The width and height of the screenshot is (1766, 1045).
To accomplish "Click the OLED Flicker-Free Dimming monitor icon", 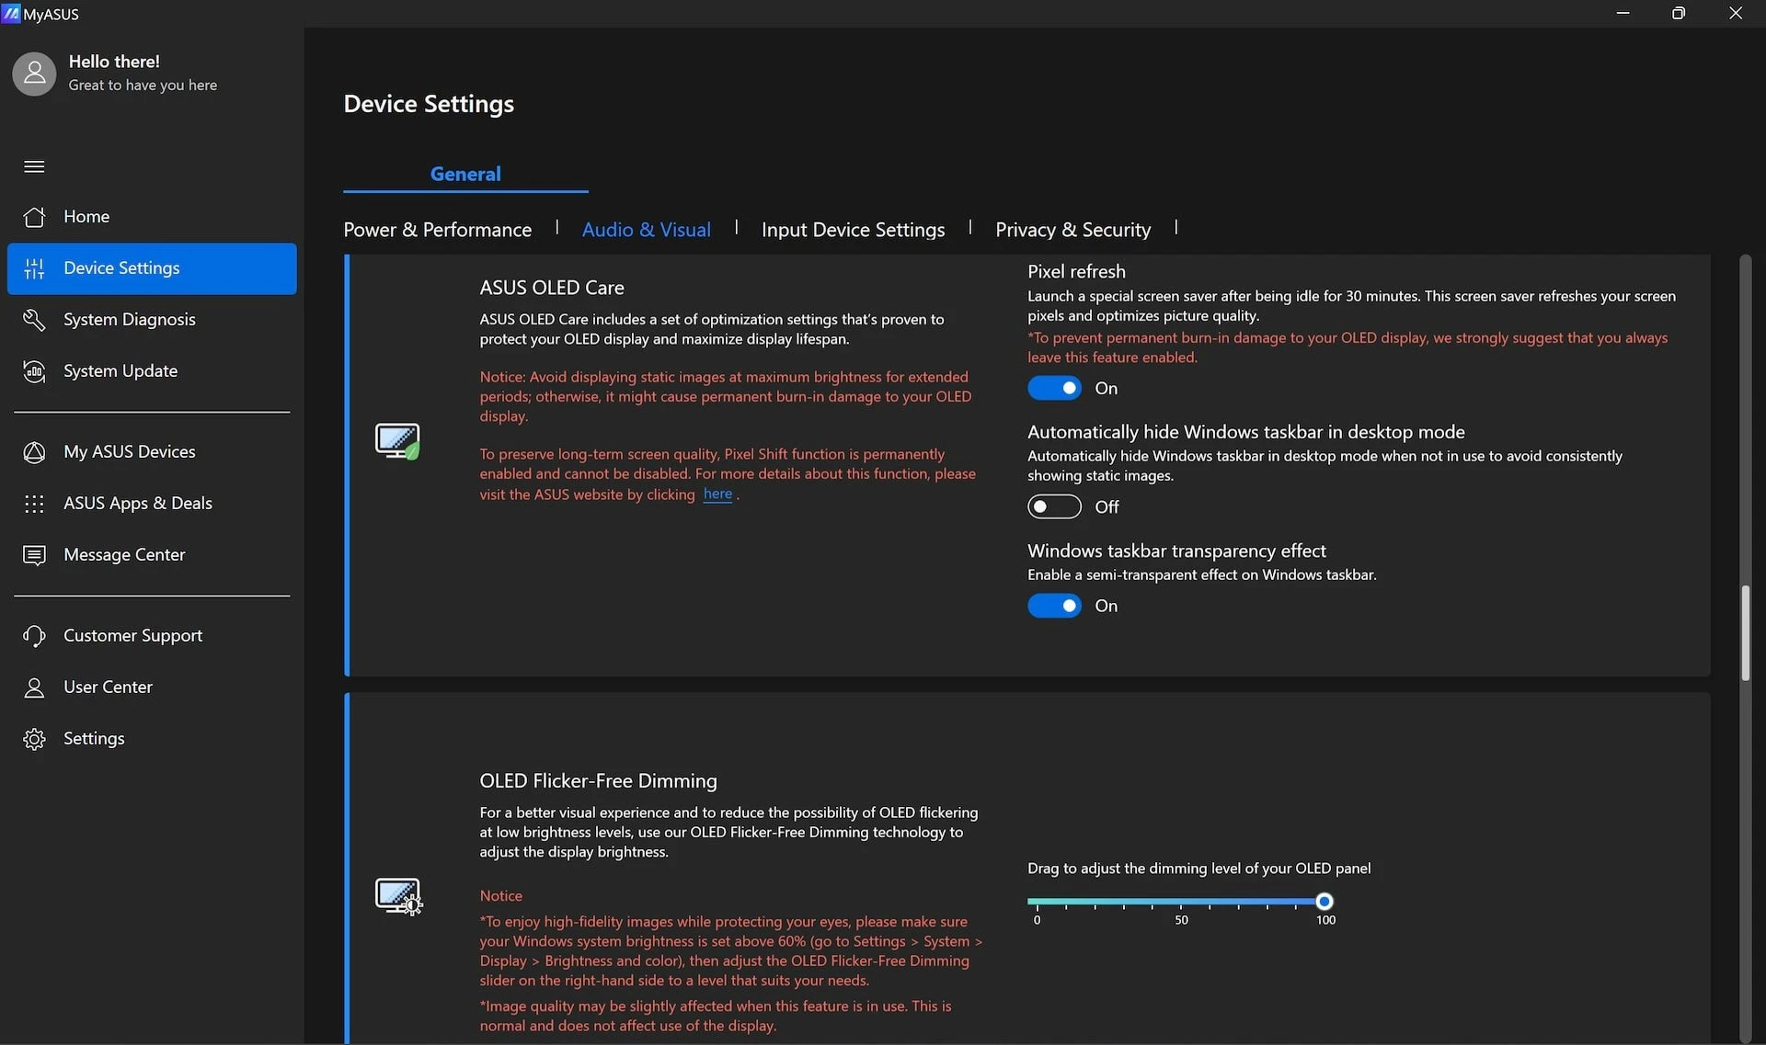I will (x=398, y=896).
